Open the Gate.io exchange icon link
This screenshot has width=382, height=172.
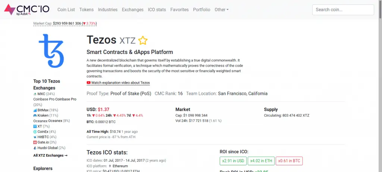tap(35, 142)
